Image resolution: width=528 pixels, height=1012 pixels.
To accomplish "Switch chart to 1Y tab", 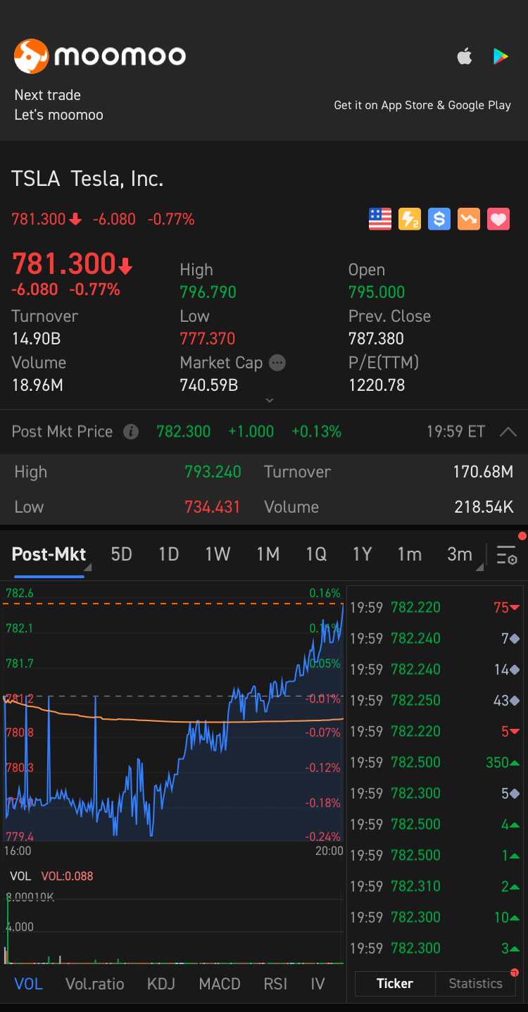I will [x=362, y=554].
